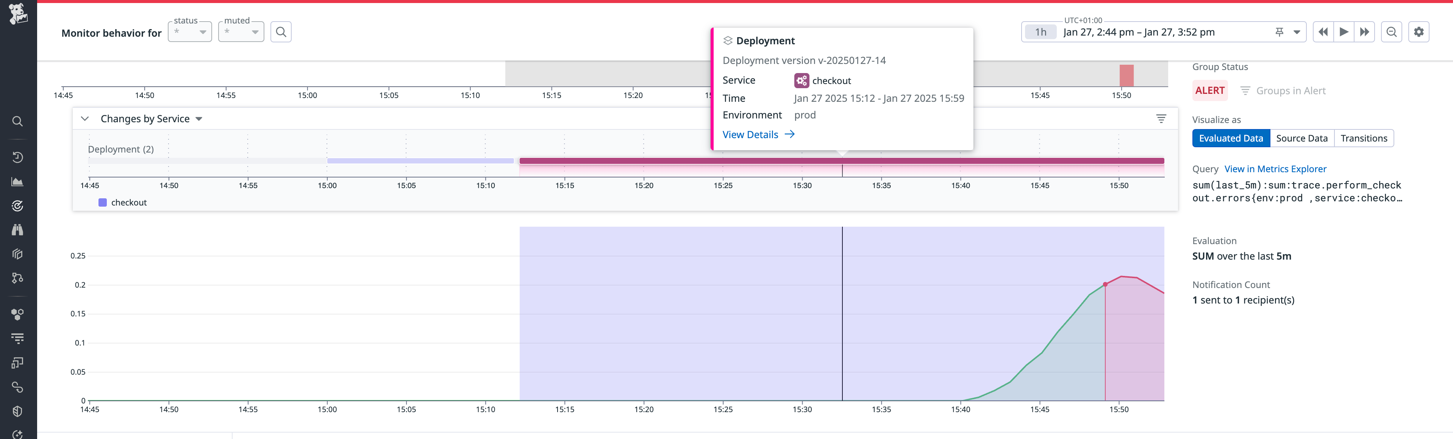
Task: Switch to the Transitions view
Action: tap(1364, 137)
